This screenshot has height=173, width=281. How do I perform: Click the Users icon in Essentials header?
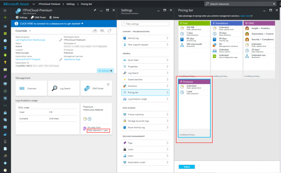coord(102,31)
